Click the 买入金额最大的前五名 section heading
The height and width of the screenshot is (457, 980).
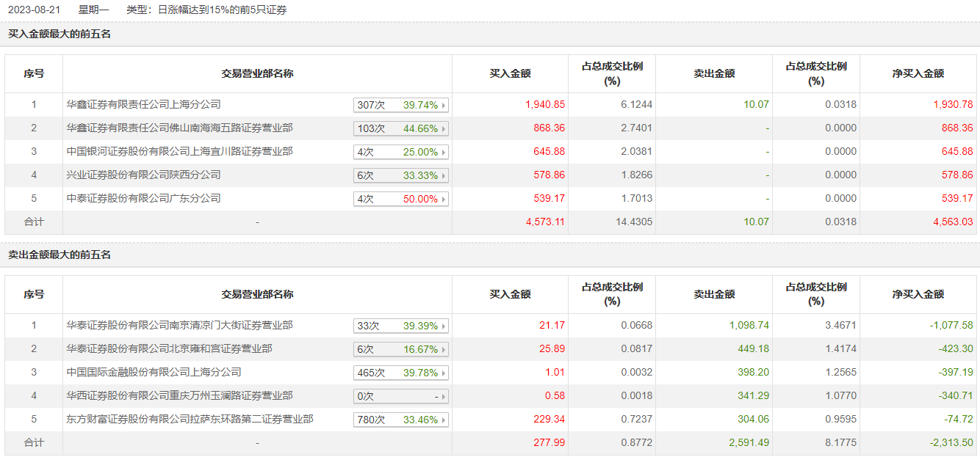click(60, 34)
